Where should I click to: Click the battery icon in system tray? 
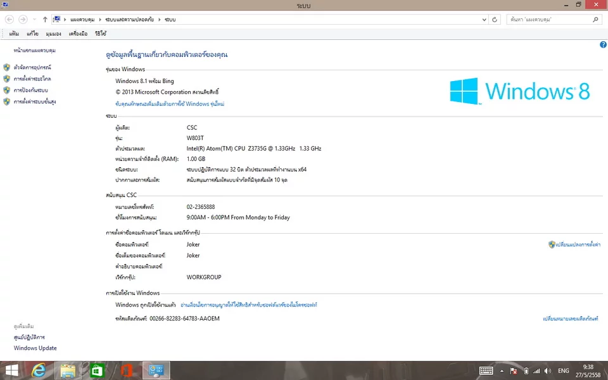[526, 371]
